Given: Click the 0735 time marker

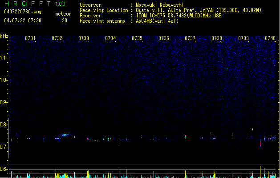Looking at the screenshot, I should 137,38.
